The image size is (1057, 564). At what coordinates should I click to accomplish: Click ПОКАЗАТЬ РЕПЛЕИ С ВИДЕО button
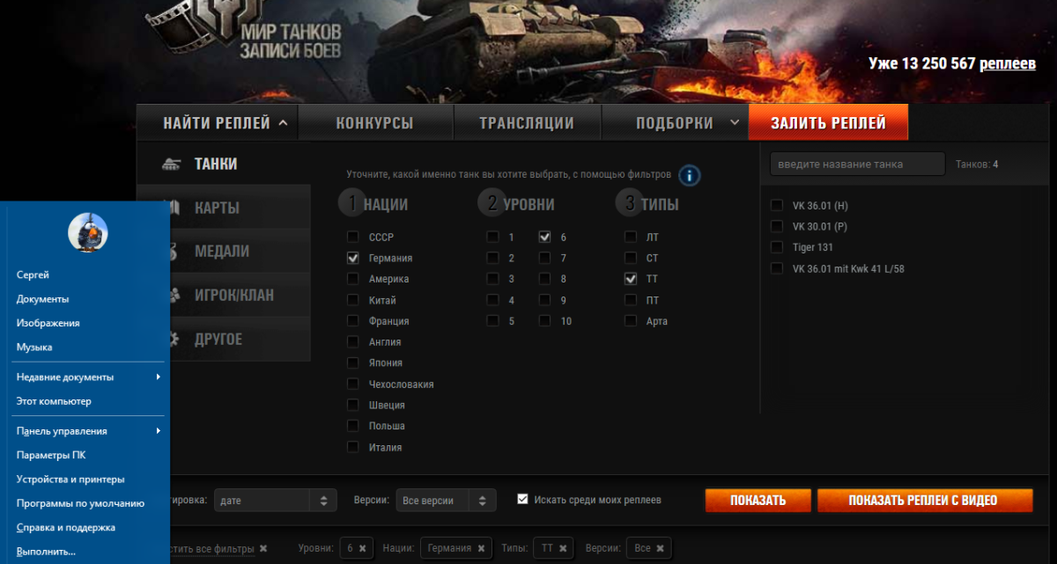coord(925,500)
